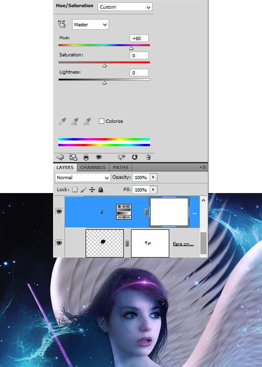The image size is (262, 367).
Task: Click the upper color spectrum bar
Action: point(104,139)
